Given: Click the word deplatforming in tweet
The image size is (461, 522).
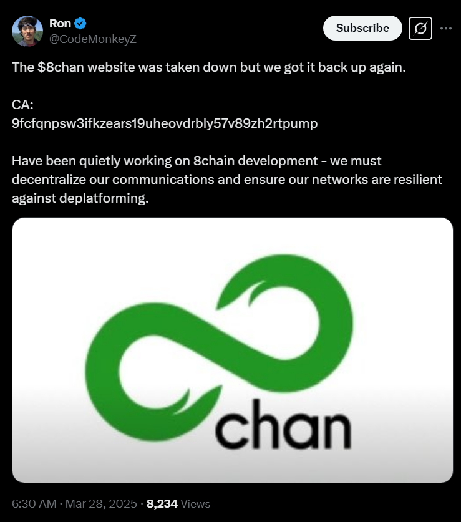Looking at the screenshot, I should click(104, 198).
